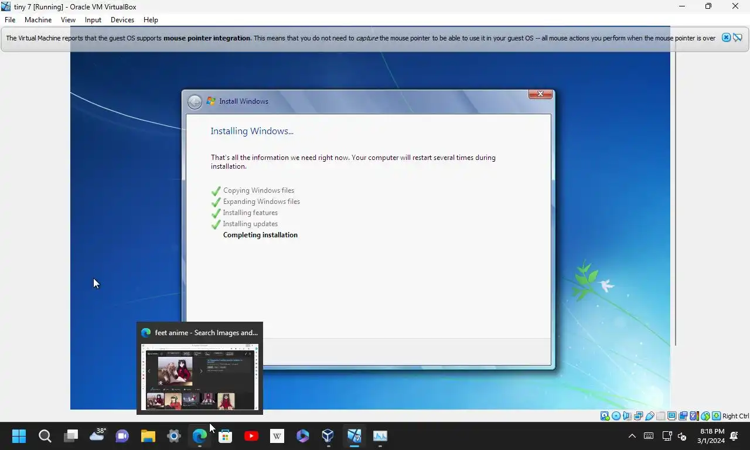The height and width of the screenshot is (450, 750).
Task: Open the touch keyboard tray icon
Action: pos(649,436)
